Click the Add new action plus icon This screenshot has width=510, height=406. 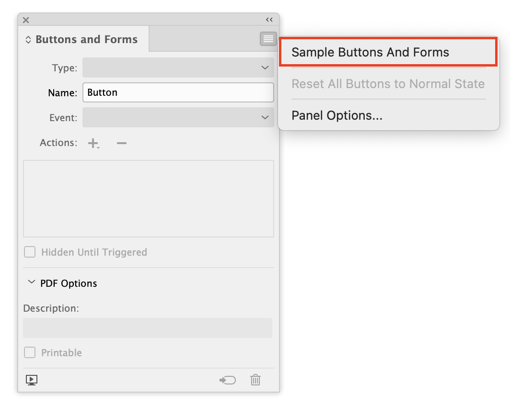[x=93, y=142]
